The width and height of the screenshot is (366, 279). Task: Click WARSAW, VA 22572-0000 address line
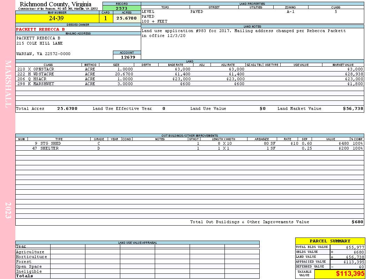[43, 54]
